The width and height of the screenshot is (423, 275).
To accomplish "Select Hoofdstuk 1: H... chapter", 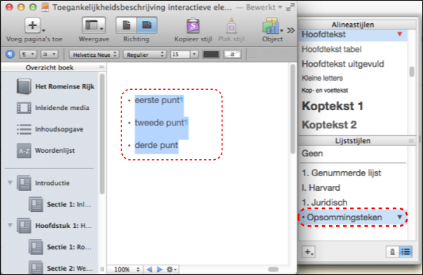I will [55, 226].
